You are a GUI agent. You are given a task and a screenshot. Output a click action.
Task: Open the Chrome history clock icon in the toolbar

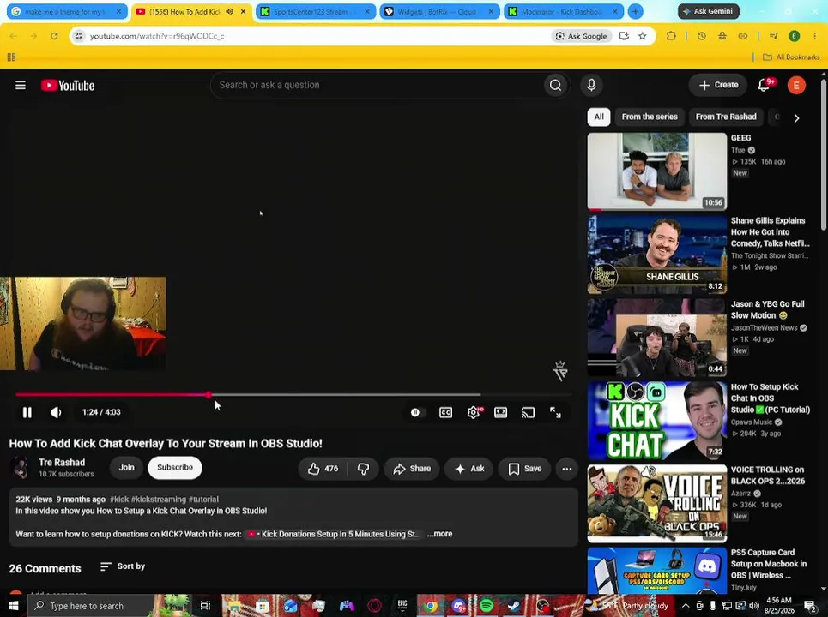pyautogui.click(x=701, y=36)
